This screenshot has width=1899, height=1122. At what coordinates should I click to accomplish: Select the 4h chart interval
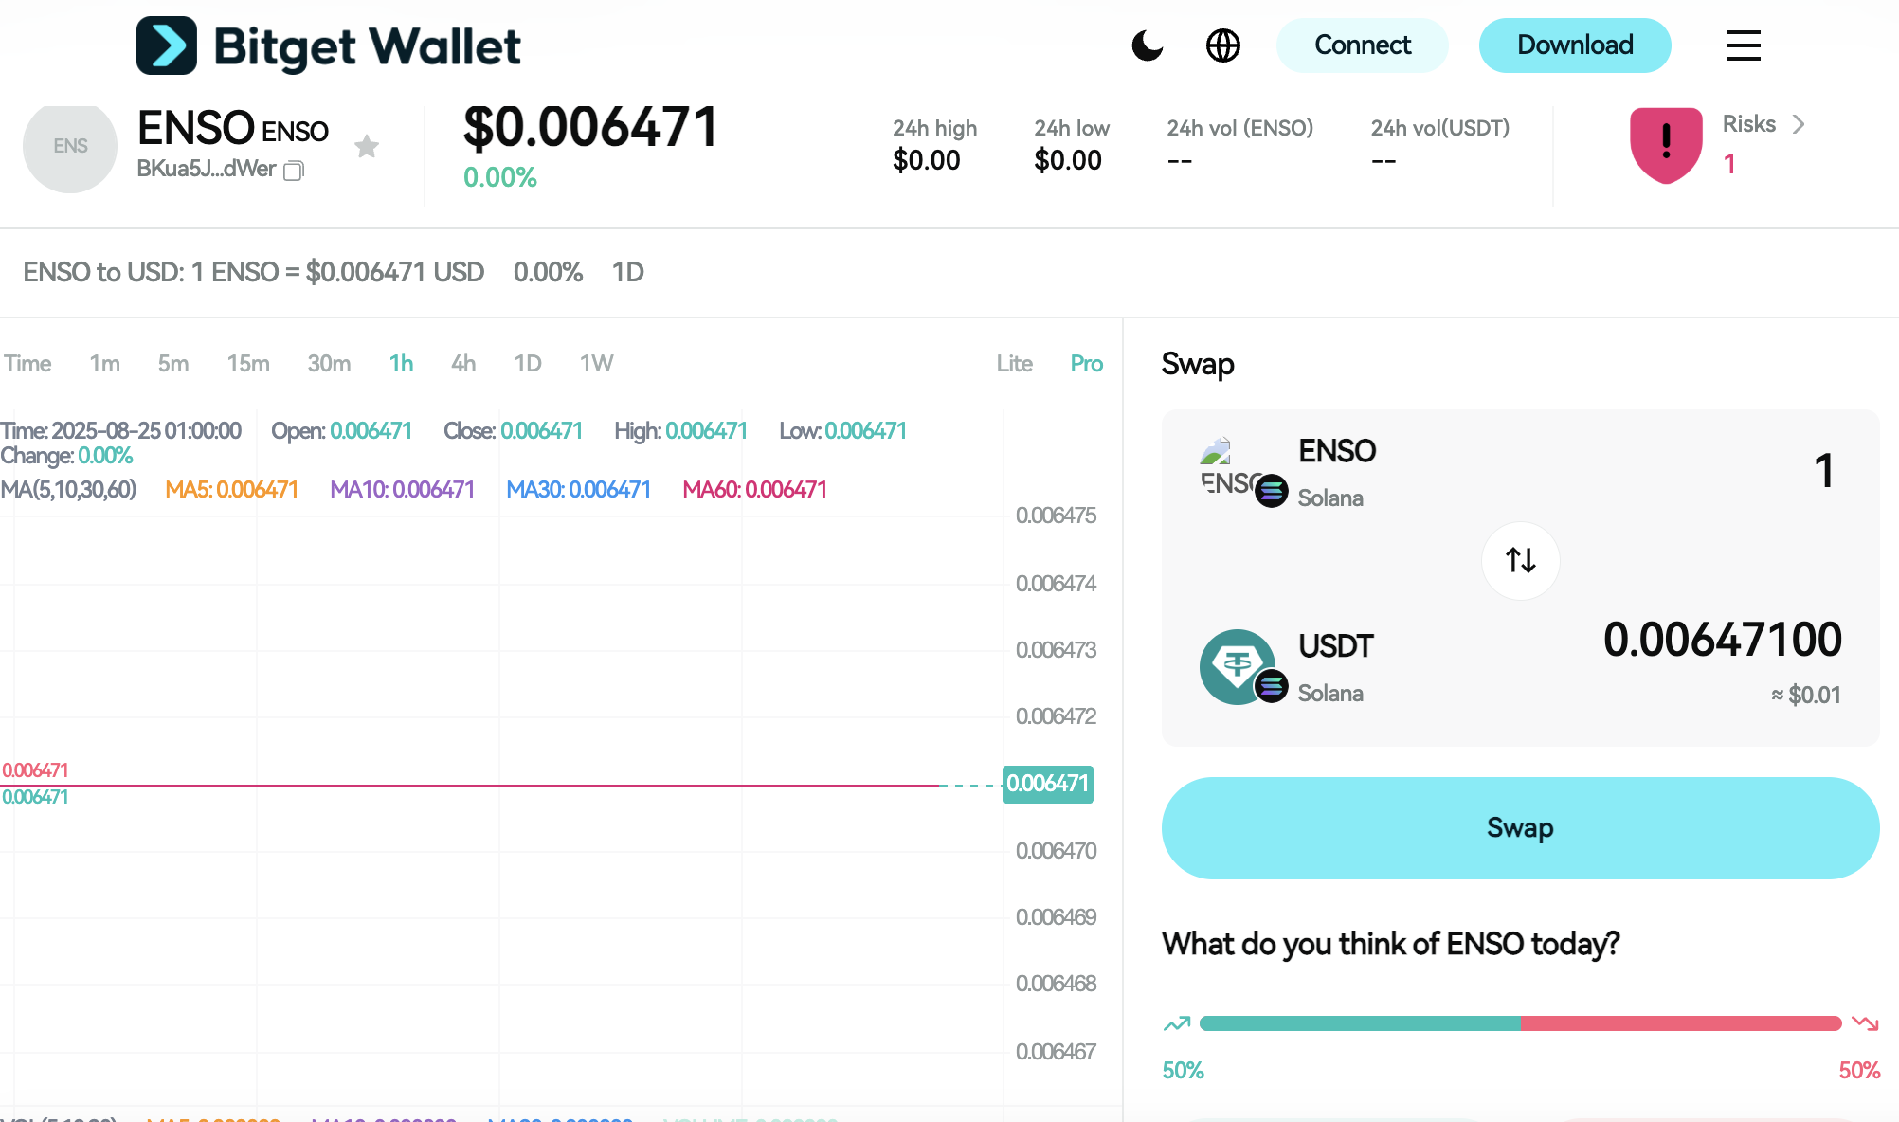[463, 364]
